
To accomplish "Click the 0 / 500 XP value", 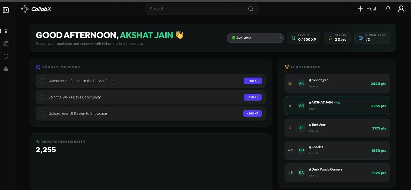I will tap(307, 40).
